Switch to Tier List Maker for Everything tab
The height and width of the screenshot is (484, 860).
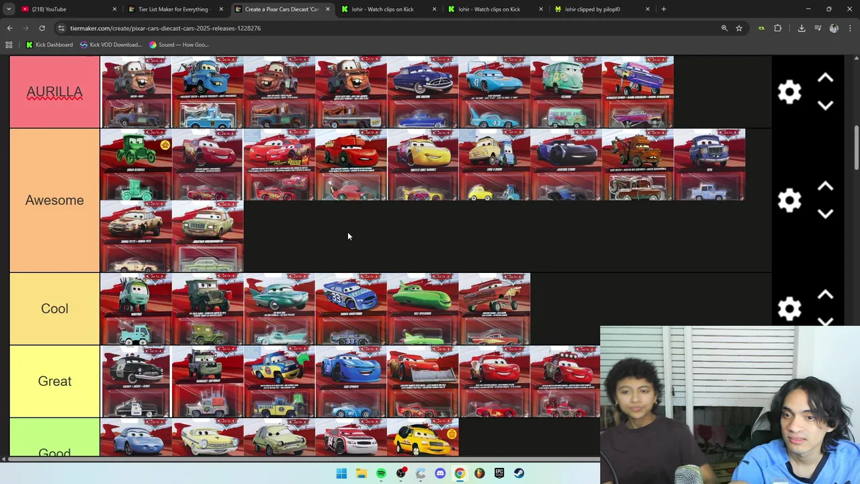pyautogui.click(x=176, y=9)
